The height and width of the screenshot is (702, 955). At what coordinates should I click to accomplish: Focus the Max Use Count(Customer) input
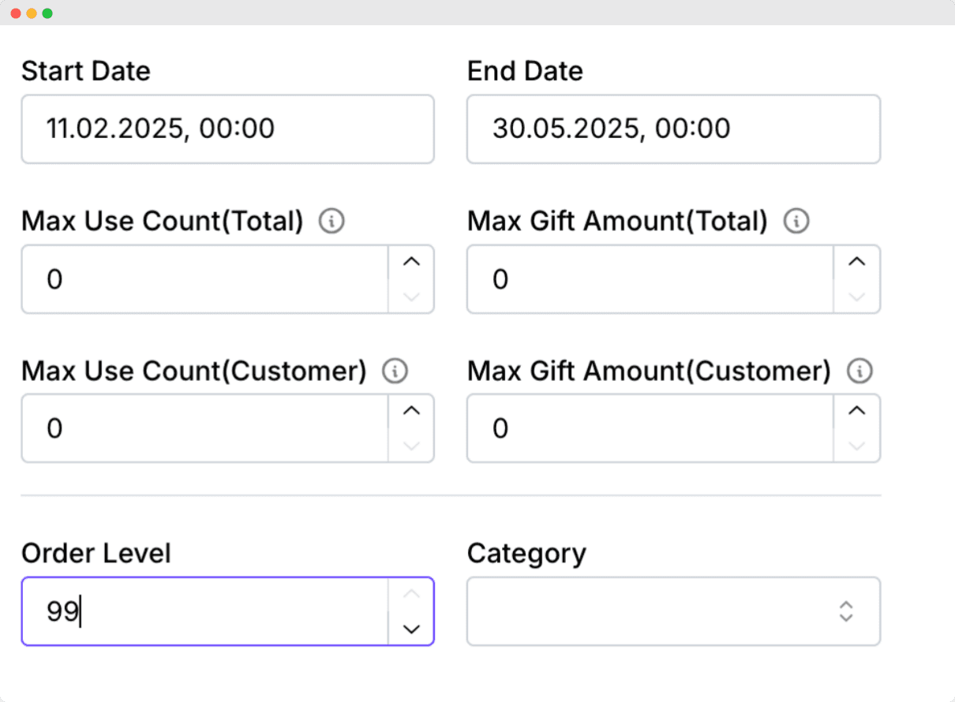(205, 428)
